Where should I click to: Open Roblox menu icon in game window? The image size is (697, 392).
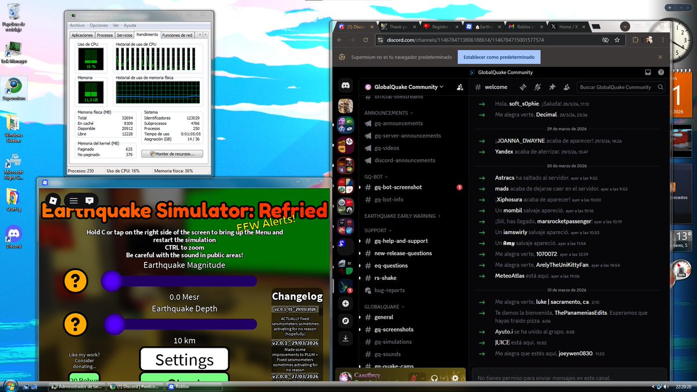point(73,200)
